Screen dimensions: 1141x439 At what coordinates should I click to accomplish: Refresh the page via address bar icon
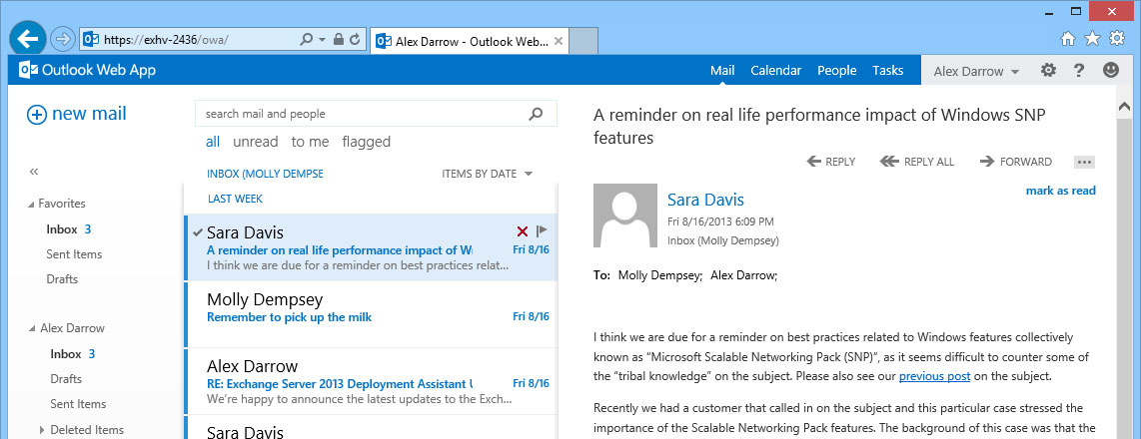[x=355, y=39]
